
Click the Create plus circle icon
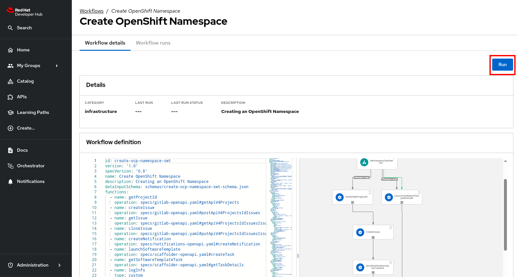click(x=10, y=128)
